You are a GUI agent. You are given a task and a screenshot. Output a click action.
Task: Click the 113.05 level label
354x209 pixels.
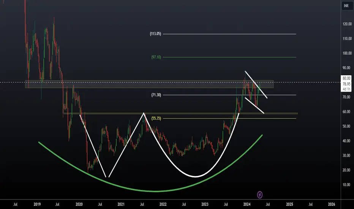pos(156,34)
